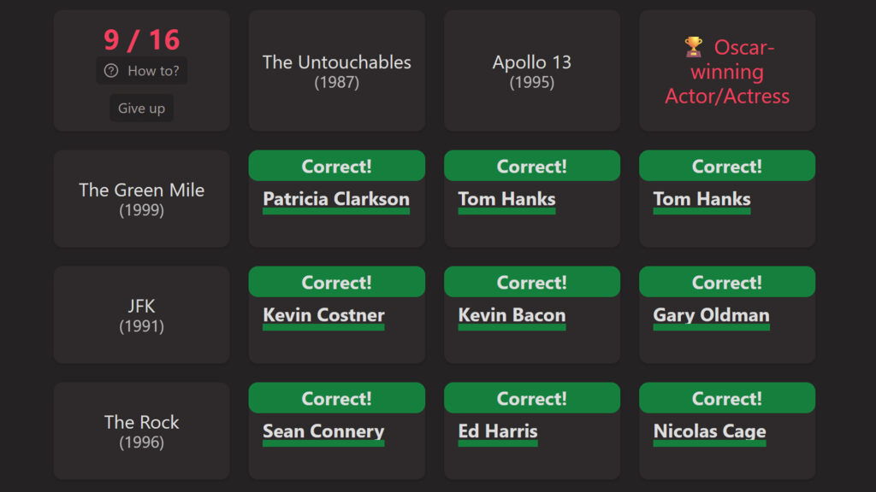Click the JFK (1991) row header
Screen dimensions: 876x492
(x=141, y=315)
